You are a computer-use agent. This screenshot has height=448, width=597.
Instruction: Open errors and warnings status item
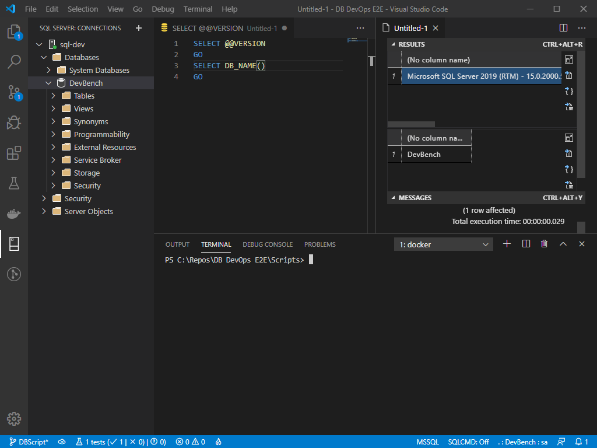(x=191, y=442)
